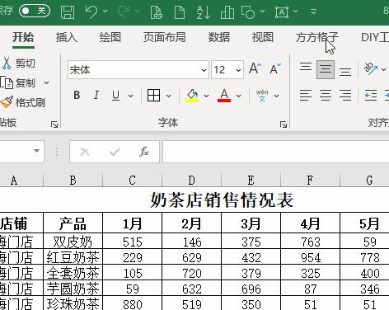Screen dimensions: 389x310
Task: Open fill color palette dropdown
Action: click(x=206, y=96)
